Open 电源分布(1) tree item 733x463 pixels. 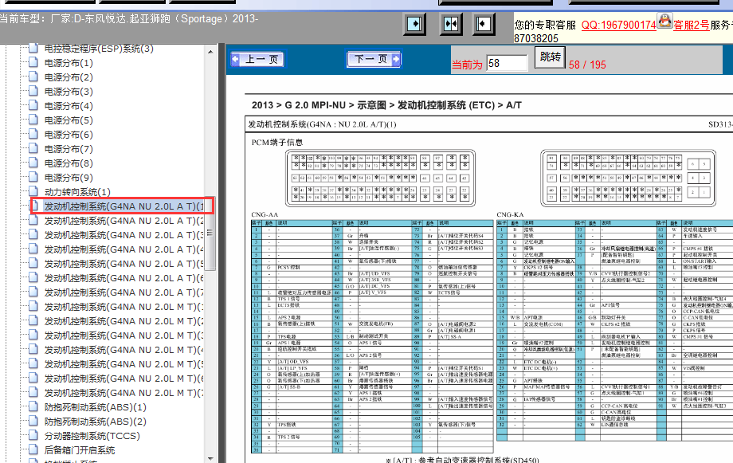point(69,63)
